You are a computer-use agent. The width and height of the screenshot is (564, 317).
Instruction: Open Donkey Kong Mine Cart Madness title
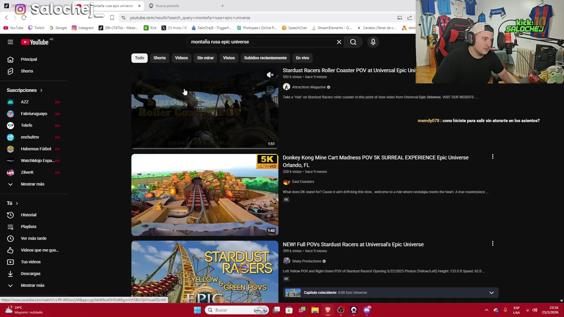(375, 161)
